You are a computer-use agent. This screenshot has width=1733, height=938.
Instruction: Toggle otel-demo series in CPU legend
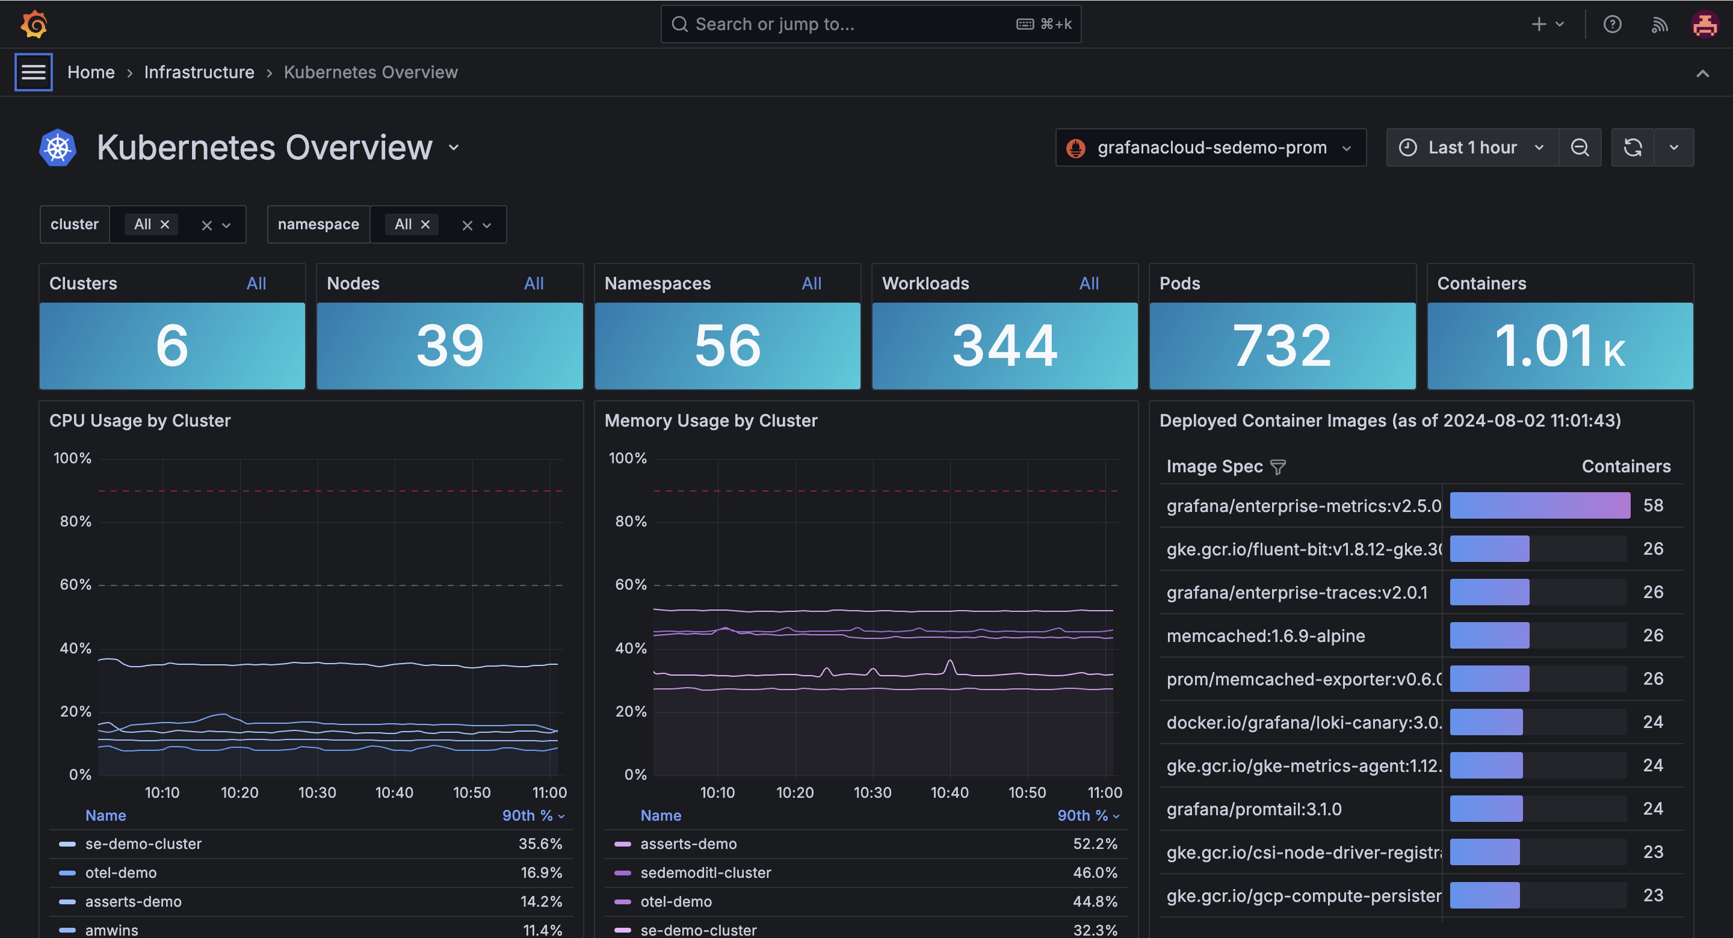tap(121, 872)
